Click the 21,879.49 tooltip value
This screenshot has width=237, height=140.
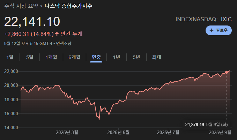coord(194,124)
